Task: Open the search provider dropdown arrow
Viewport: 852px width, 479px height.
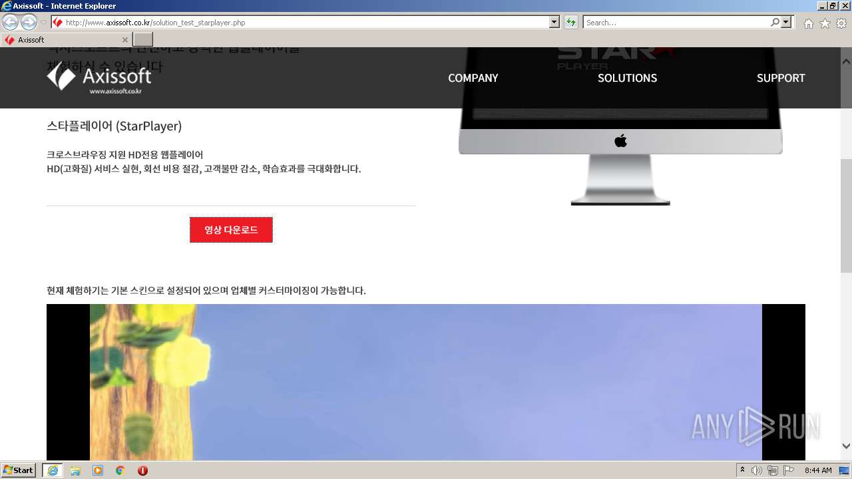Action: (x=787, y=23)
